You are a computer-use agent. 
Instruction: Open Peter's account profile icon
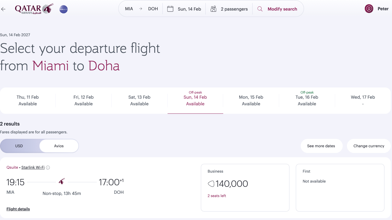369,9
